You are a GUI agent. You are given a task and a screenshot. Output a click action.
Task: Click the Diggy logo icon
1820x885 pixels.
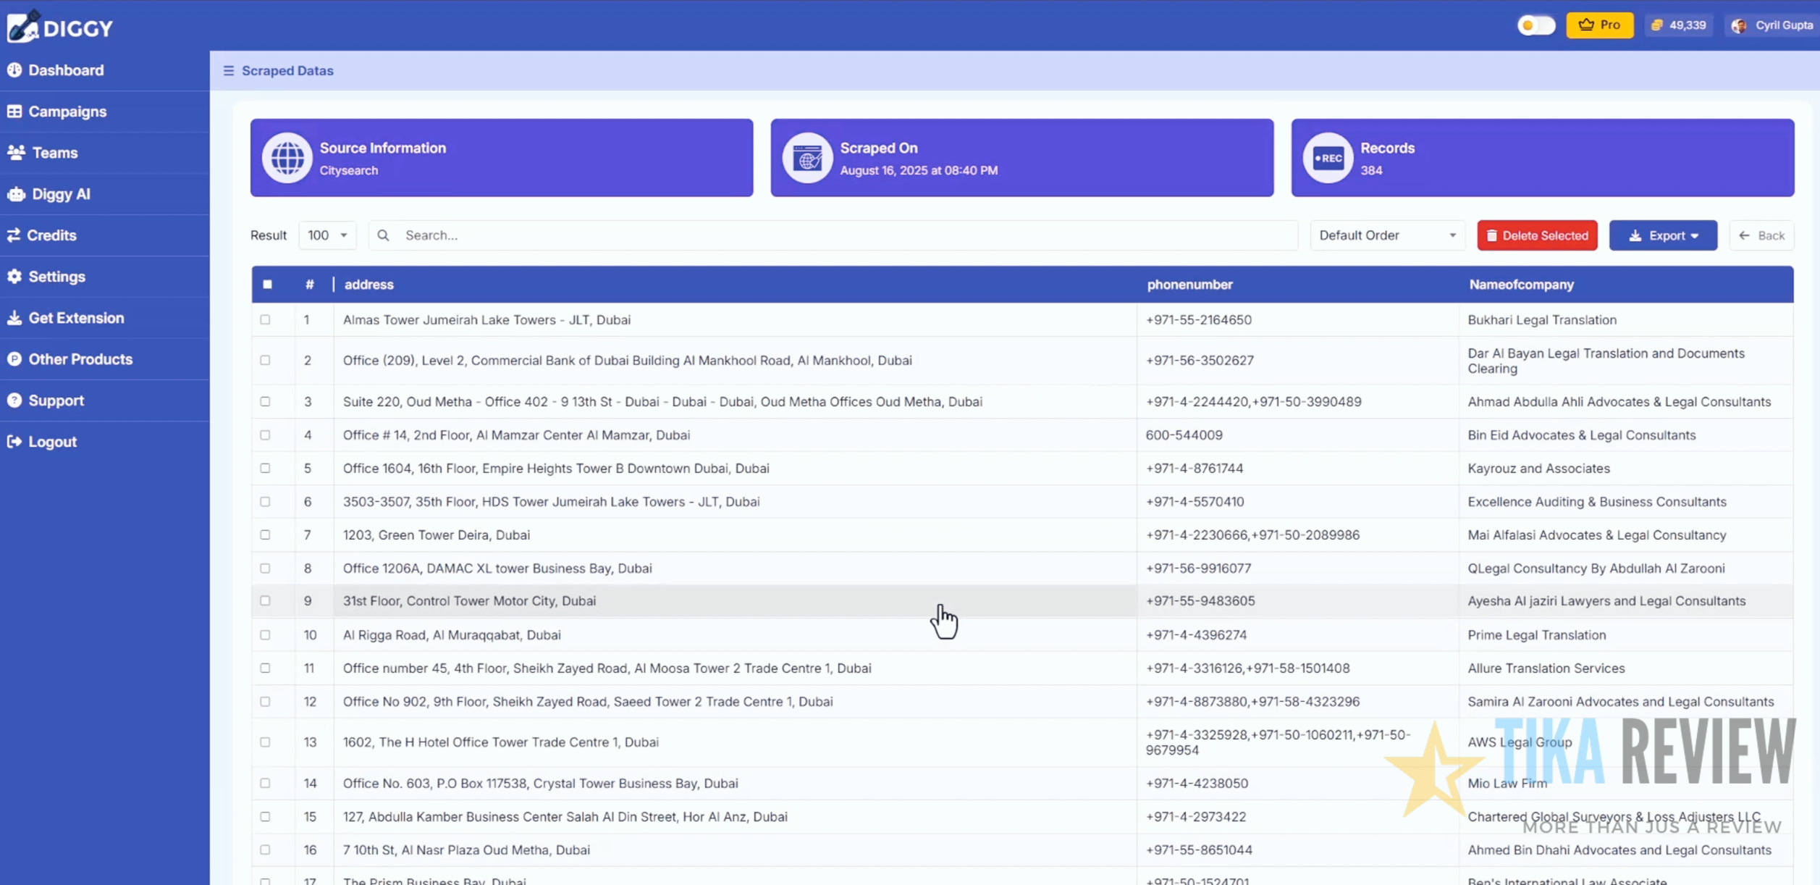23,27
